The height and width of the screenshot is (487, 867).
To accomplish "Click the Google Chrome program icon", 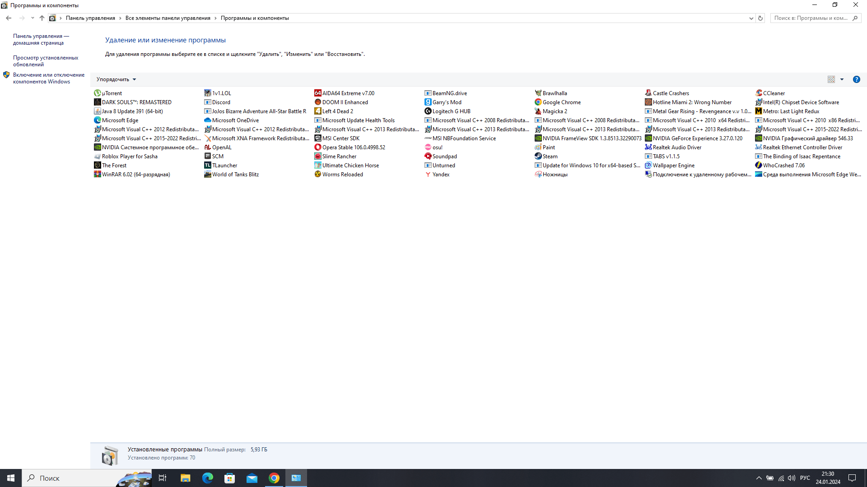I will click(538, 102).
